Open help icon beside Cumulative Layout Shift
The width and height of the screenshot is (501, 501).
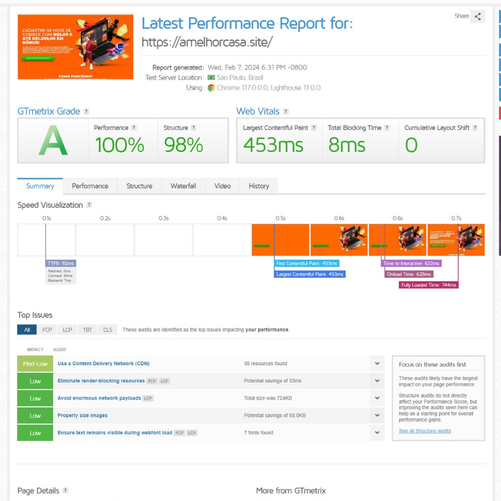[x=475, y=128]
